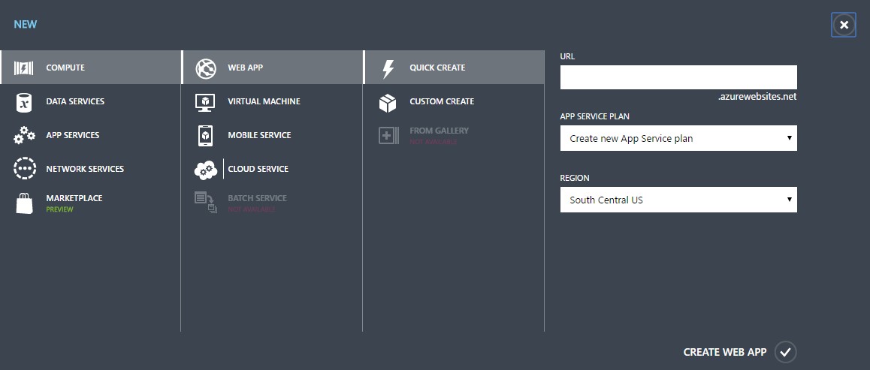Click the Cloud Service cloud icon
This screenshot has height=370, width=870.
click(205, 170)
